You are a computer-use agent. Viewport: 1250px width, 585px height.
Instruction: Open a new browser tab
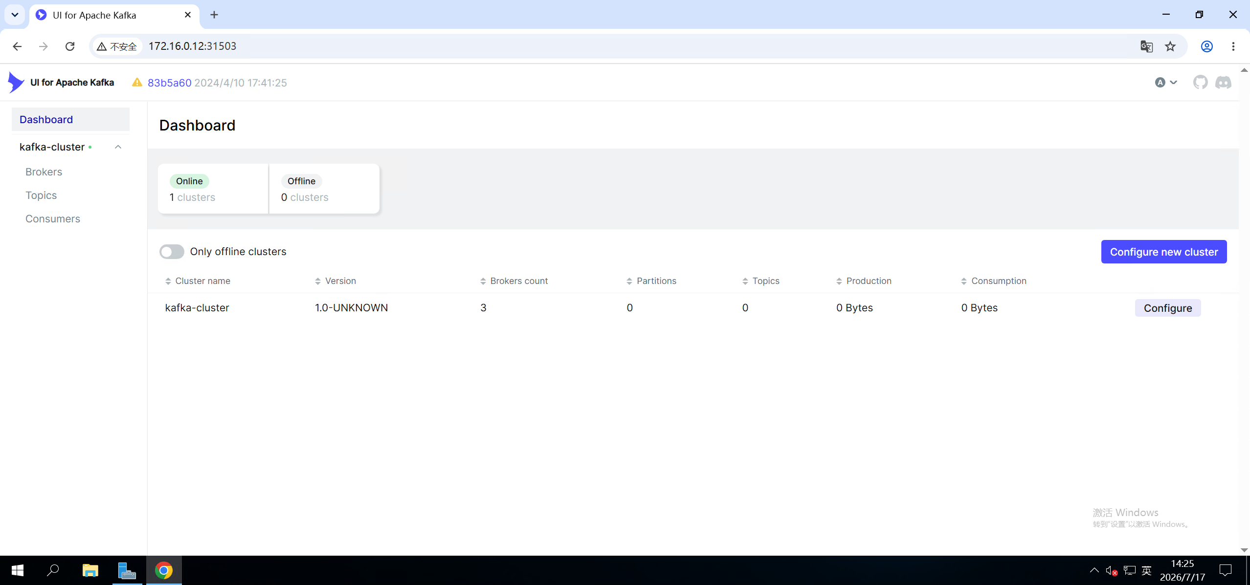pyautogui.click(x=214, y=15)
